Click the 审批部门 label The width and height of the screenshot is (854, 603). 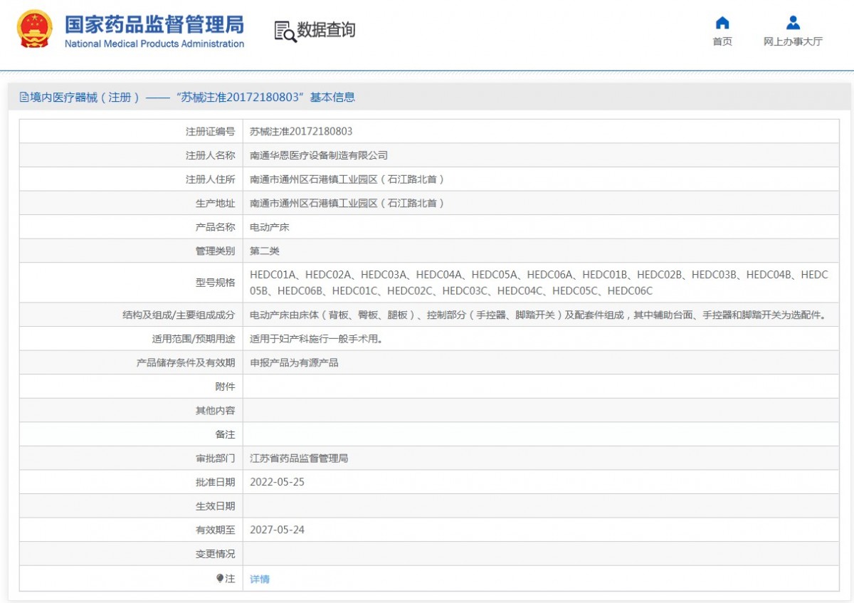coord(215,458)
